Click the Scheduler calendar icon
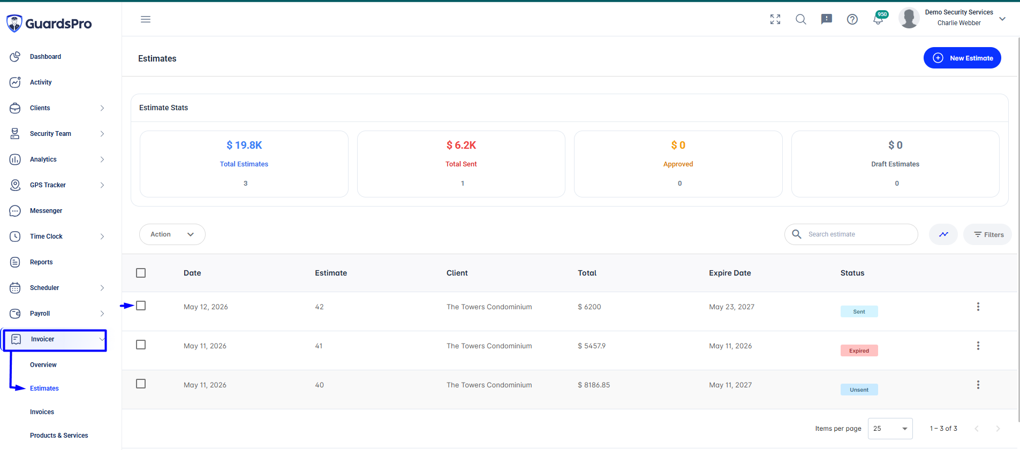 click(15, 288)
